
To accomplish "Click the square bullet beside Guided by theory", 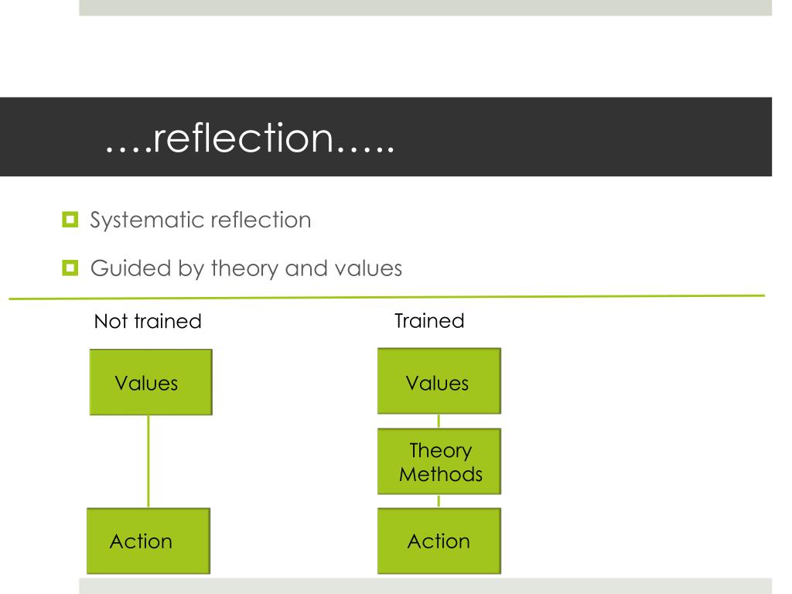I will click(70, 268).
